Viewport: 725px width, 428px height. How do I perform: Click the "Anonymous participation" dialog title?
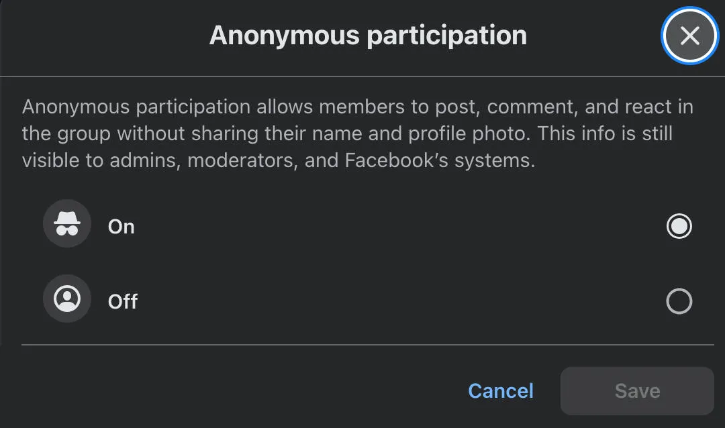[368, 36]
